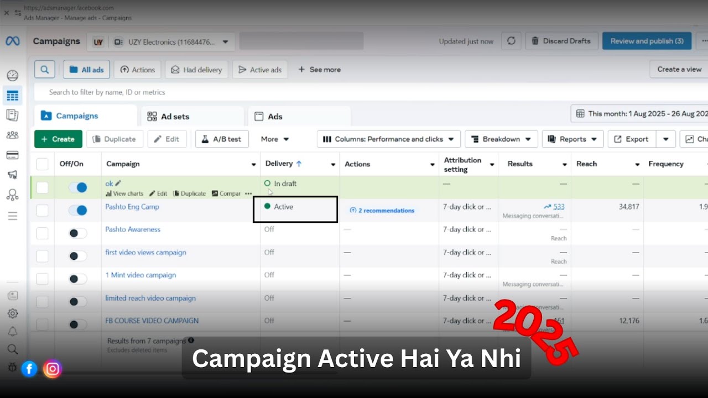Click Compare under the ok campaign
The height and width of the screenshot is (398, 708).
pos(226,193)
